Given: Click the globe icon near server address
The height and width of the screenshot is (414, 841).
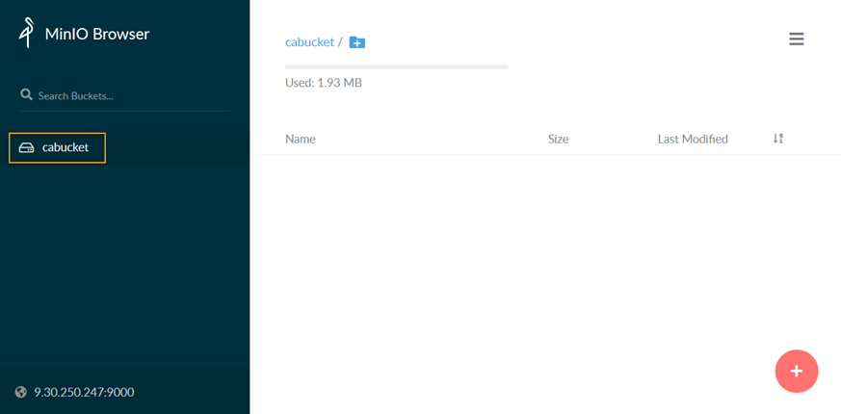Looking at the screenshot, I should coord(21,392).
